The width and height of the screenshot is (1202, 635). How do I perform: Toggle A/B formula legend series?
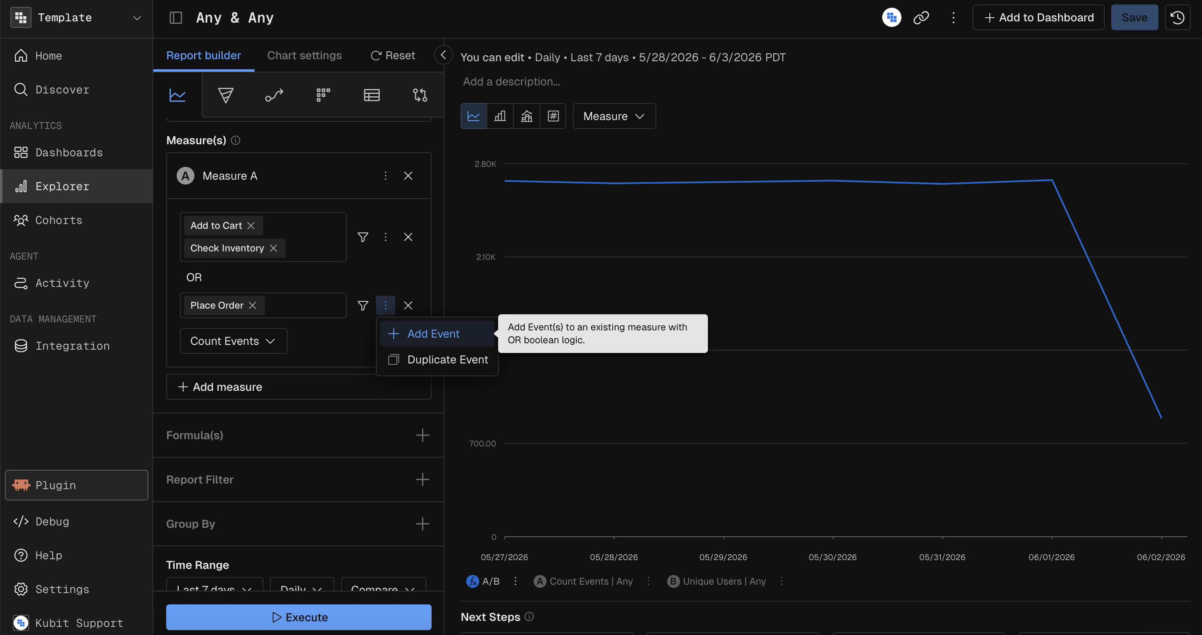click(x=483, y=581)
